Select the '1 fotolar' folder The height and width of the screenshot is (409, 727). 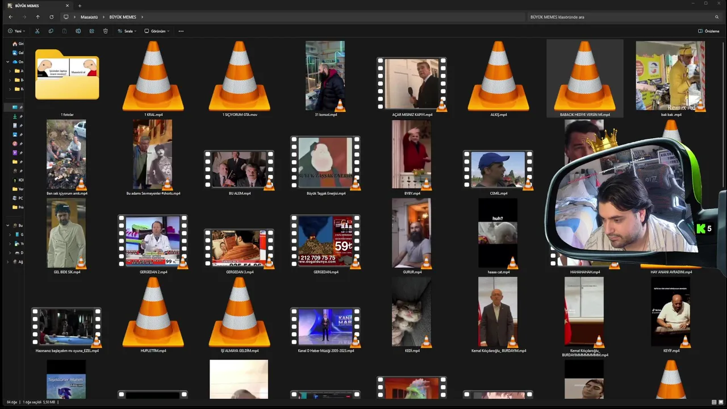(x=67, y=78)
